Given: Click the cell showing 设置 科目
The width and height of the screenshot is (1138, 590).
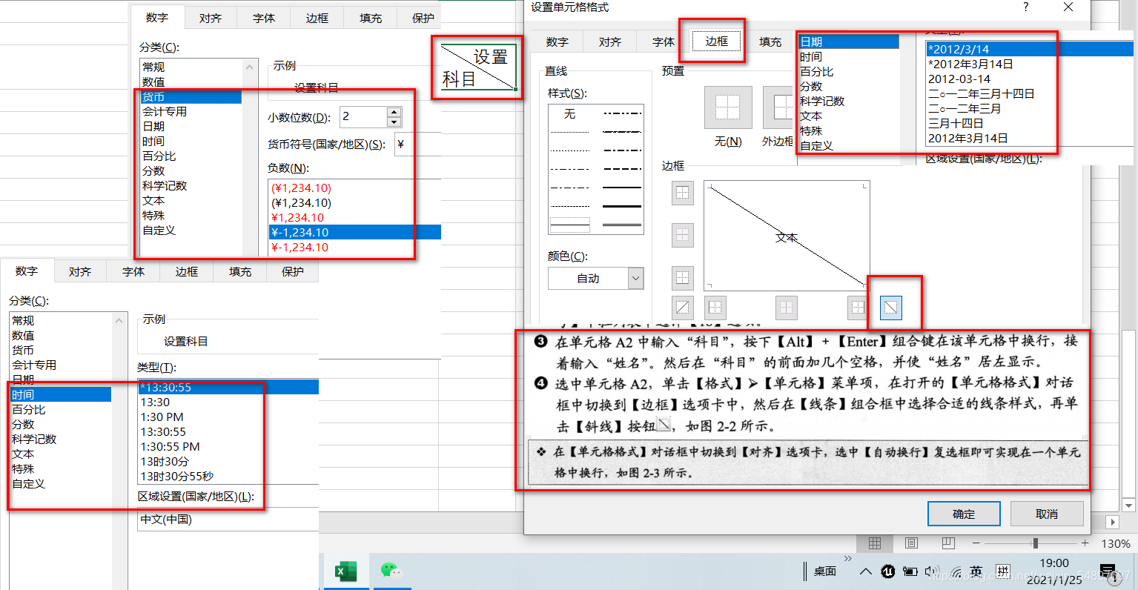Looking at the screenshot, I should [x=478, y=67].
